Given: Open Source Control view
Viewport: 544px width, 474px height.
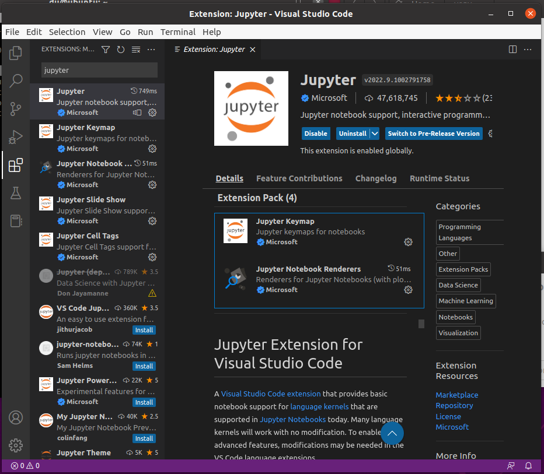Looking at the screenshot, I should tap(16, 109).
